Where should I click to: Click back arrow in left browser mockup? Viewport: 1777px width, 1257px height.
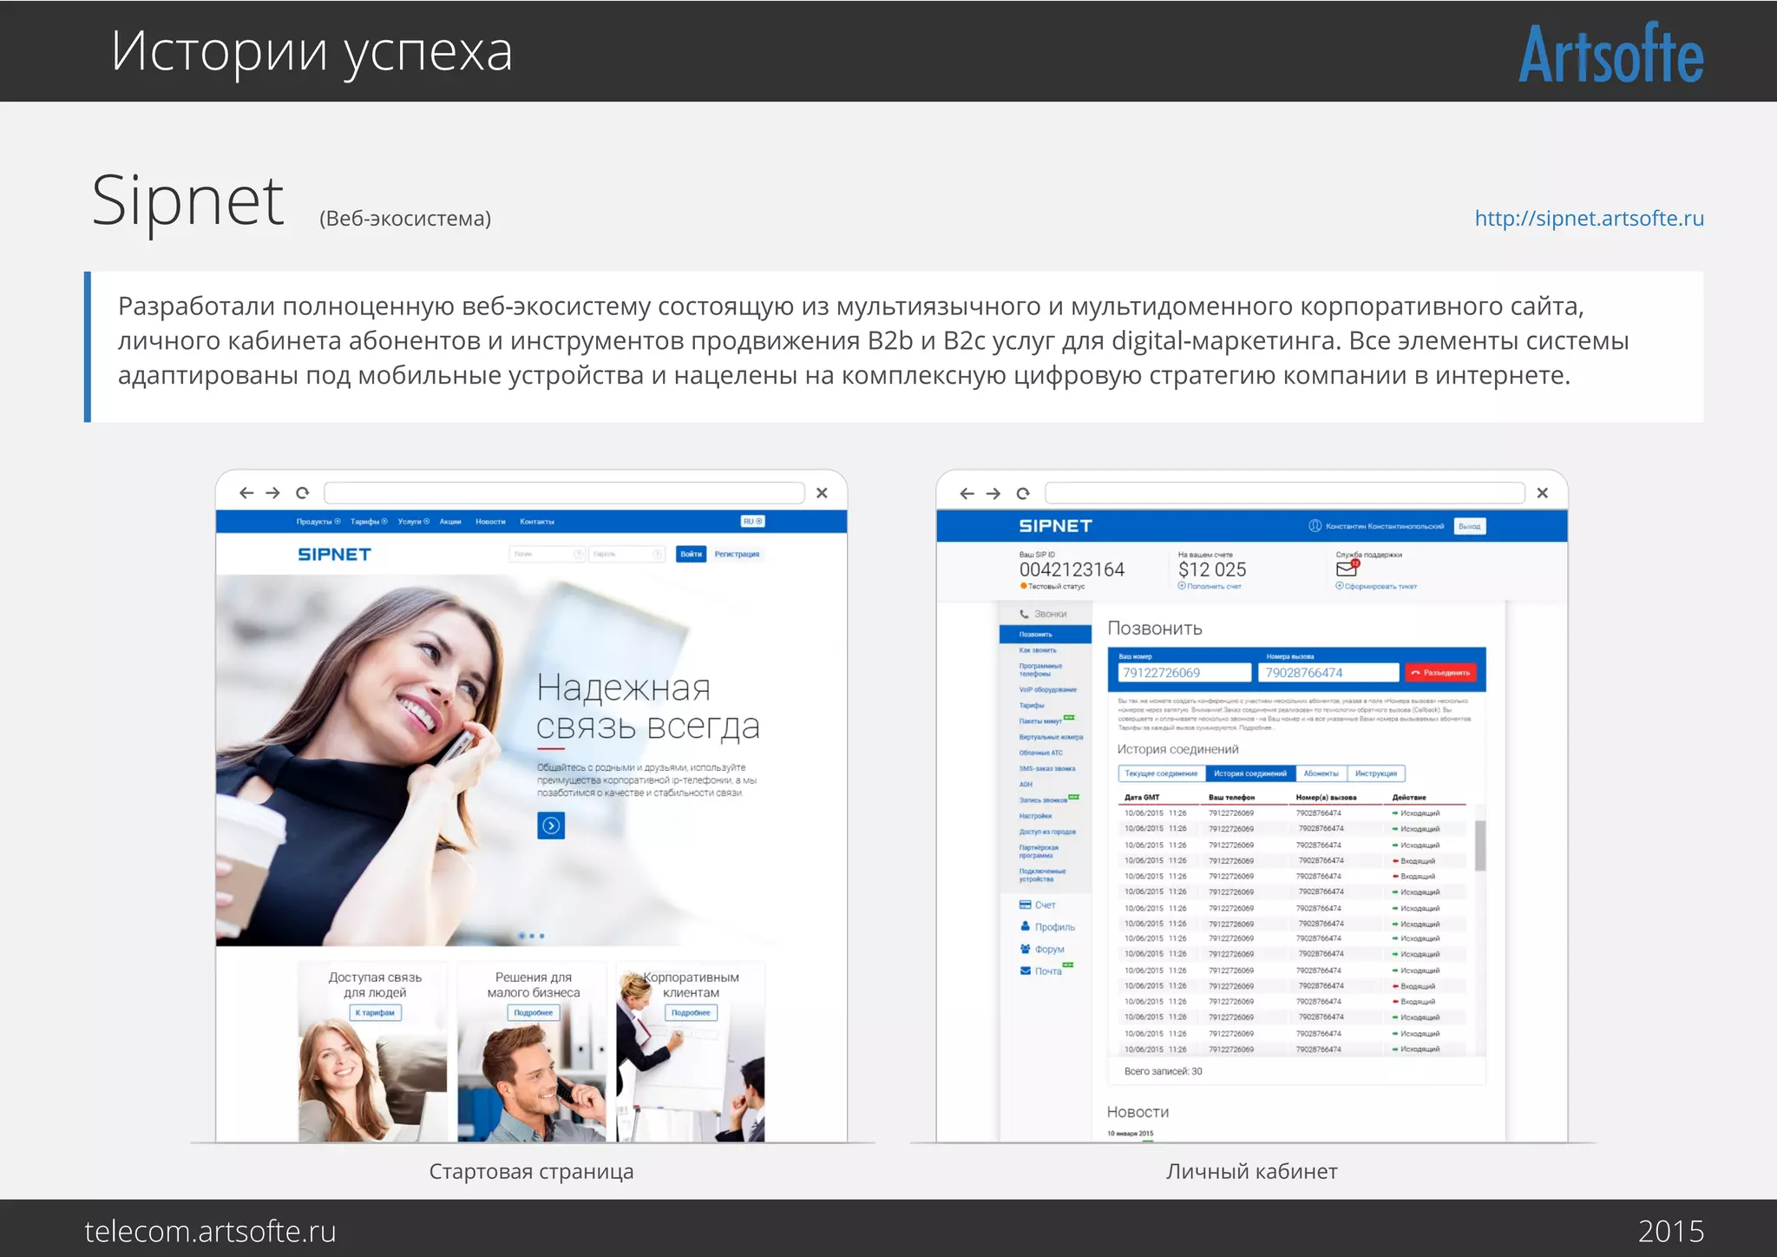pyautogui.click(x=246, y=493)
